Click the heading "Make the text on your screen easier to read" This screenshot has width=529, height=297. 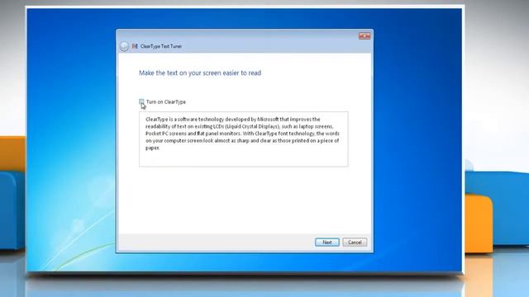point(200,73)
